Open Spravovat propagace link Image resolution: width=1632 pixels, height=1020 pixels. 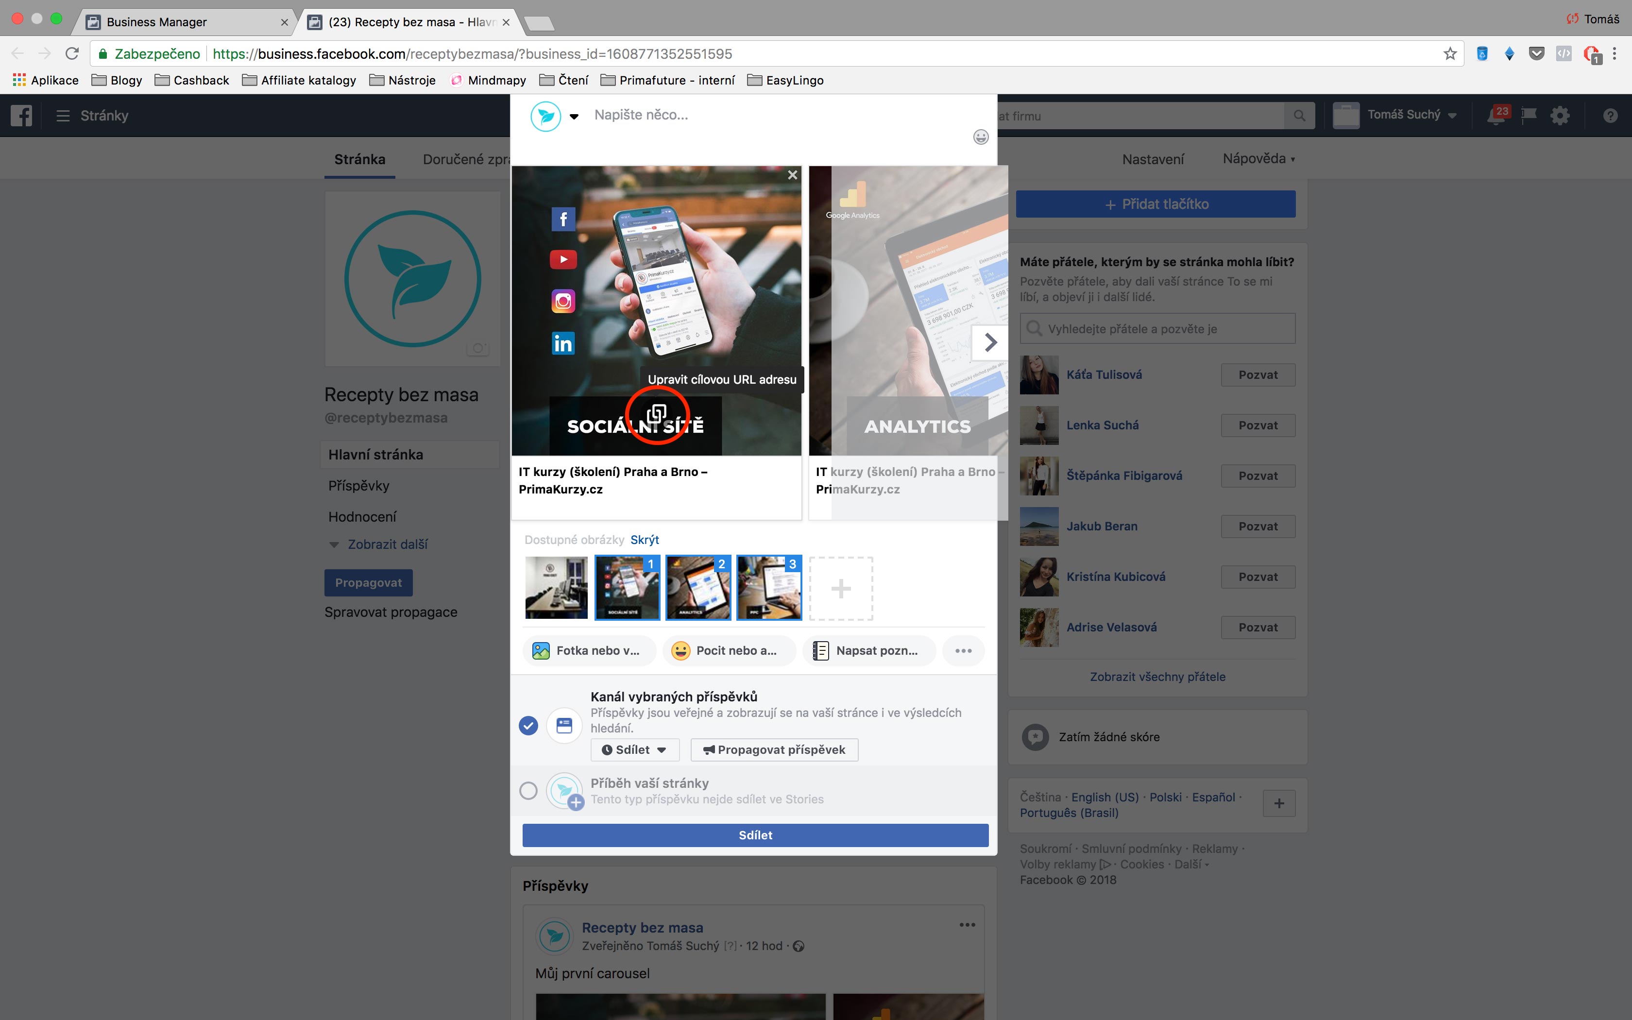[x=391, y=612]
